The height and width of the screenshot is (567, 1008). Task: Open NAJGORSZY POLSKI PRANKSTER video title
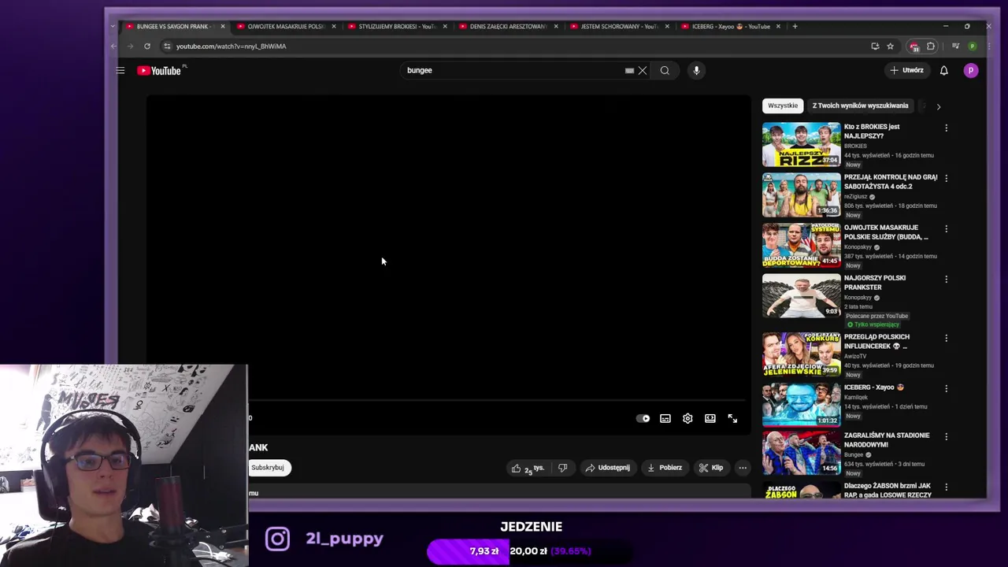tap(875, 283)
